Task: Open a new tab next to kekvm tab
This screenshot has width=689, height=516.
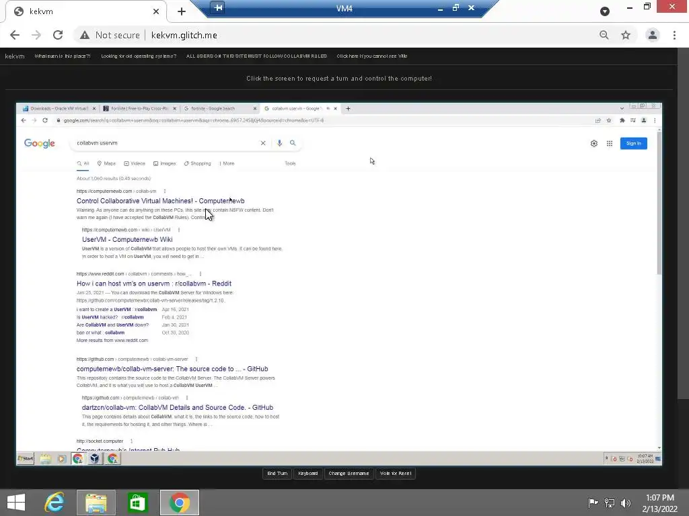Action: pyautogui.click(x=182, y=11)
